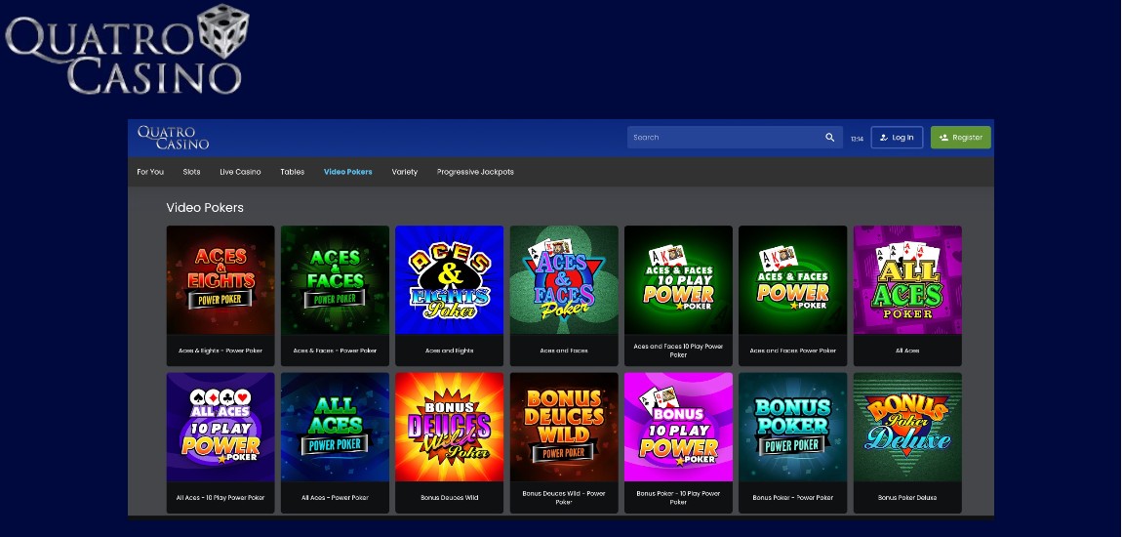The height and width of the screenshot is (537, 1122).
Task: Click the green Register button
Action: click(x=961, y=138)
